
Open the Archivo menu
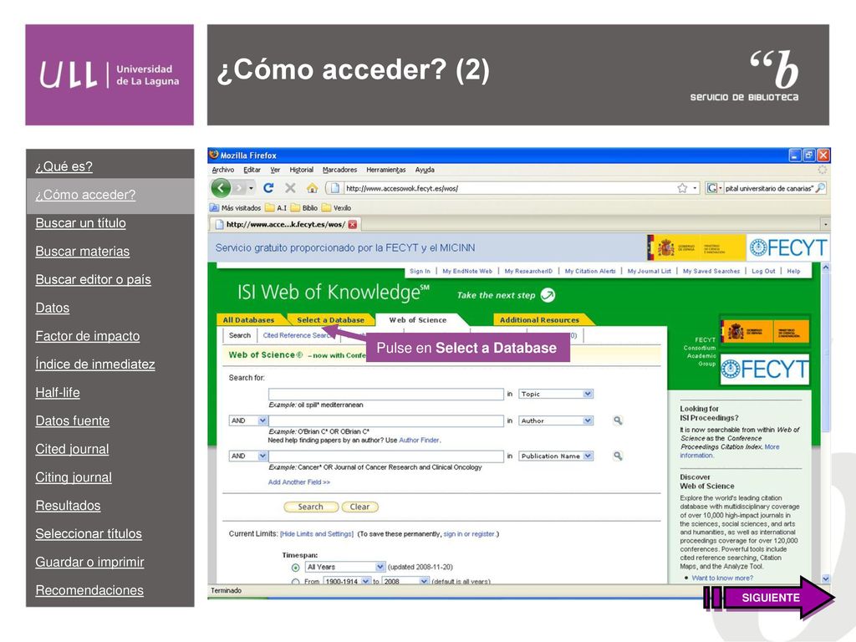(x=222, y=170)
